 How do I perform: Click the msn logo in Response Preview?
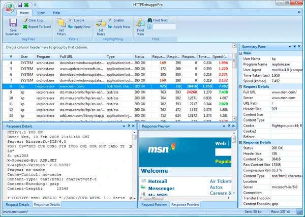pyautogui.click(x=162, y=148)
